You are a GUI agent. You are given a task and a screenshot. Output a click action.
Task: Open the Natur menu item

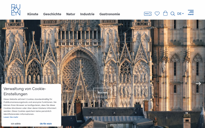point(71,14)
